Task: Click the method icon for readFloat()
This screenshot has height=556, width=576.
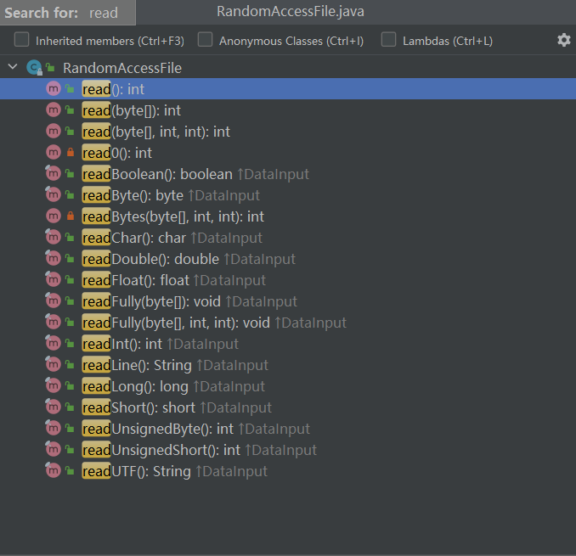Action: pyautogui.click(x=54, y=279)
